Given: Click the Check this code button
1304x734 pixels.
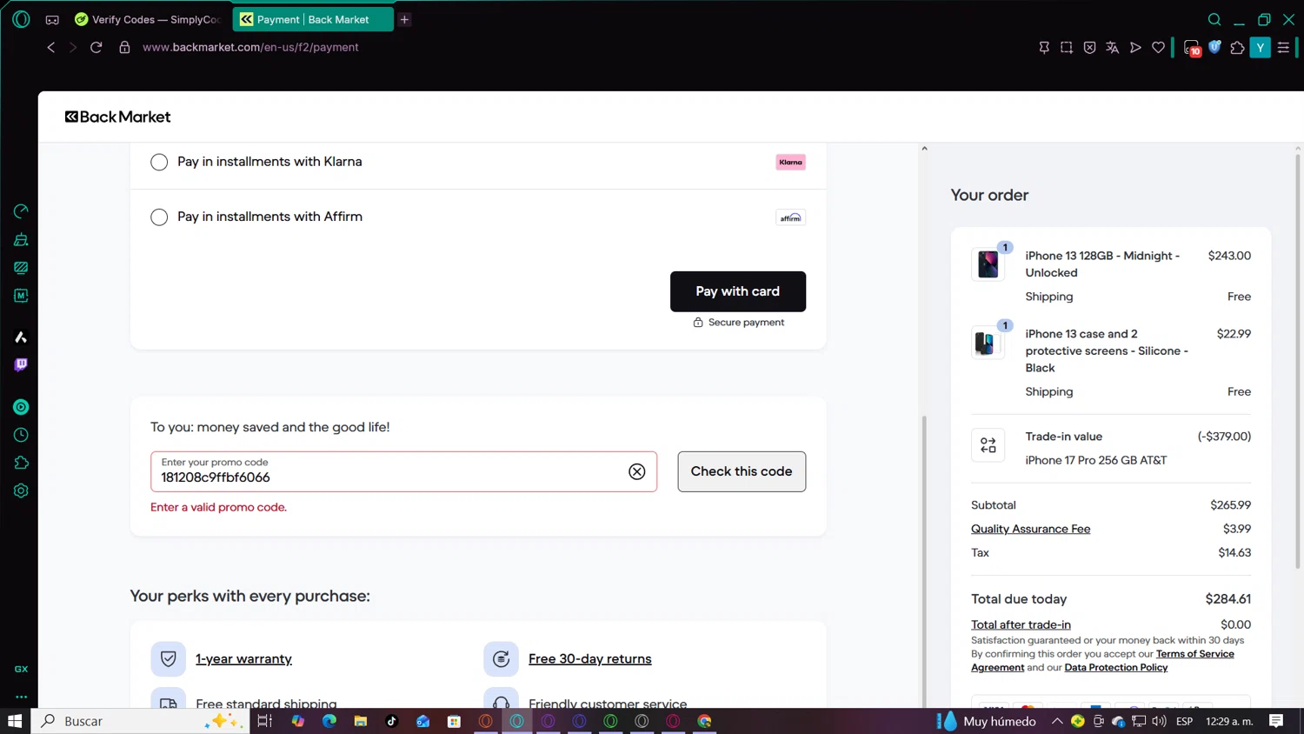Looking at the screenshot, I should 742,471.
